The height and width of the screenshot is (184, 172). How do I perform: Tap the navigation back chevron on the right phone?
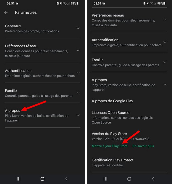pyautogui.click(x=153, y=179)
